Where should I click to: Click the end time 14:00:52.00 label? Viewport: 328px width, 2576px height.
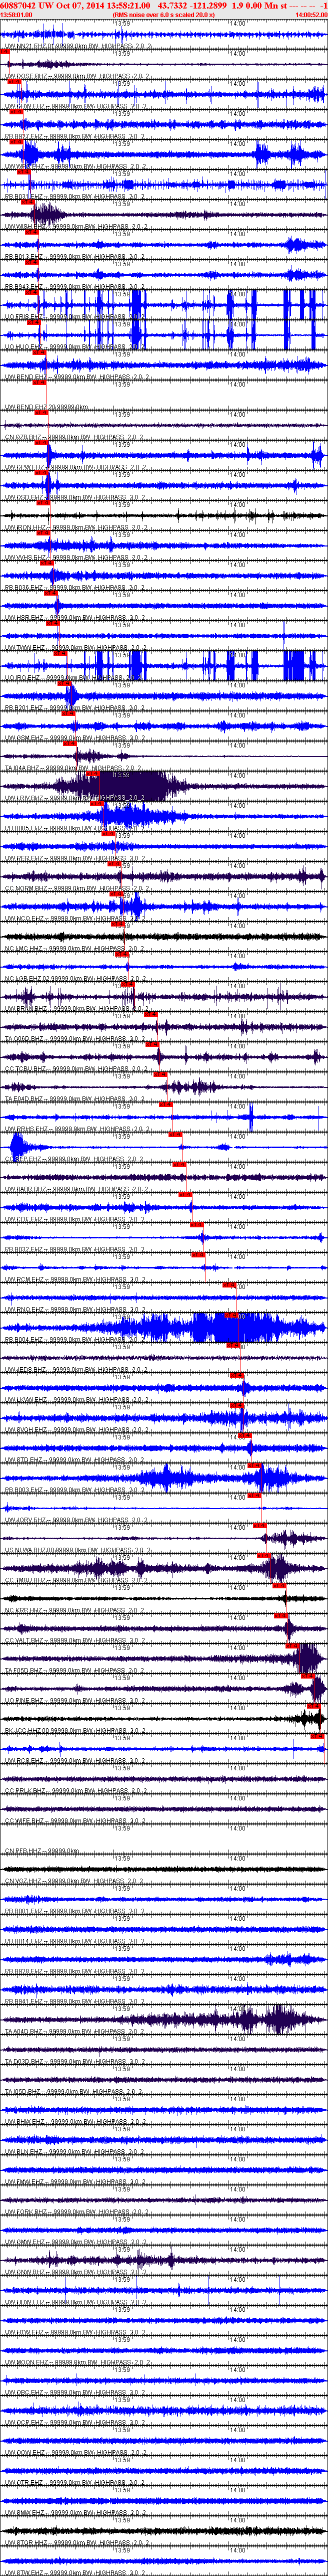point(311,16)
